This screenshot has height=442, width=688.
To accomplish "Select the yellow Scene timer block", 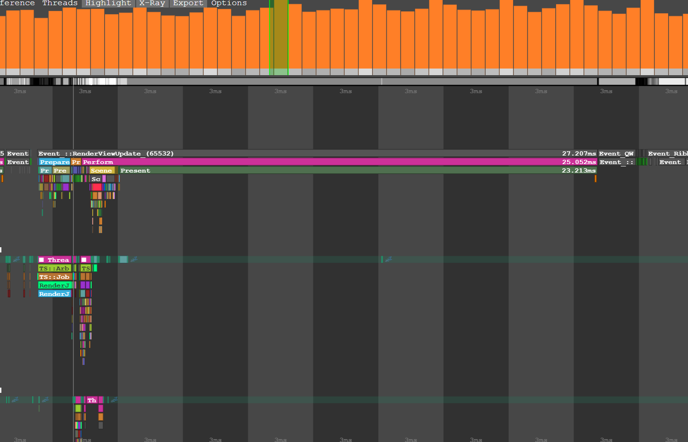I will (102, 171).
